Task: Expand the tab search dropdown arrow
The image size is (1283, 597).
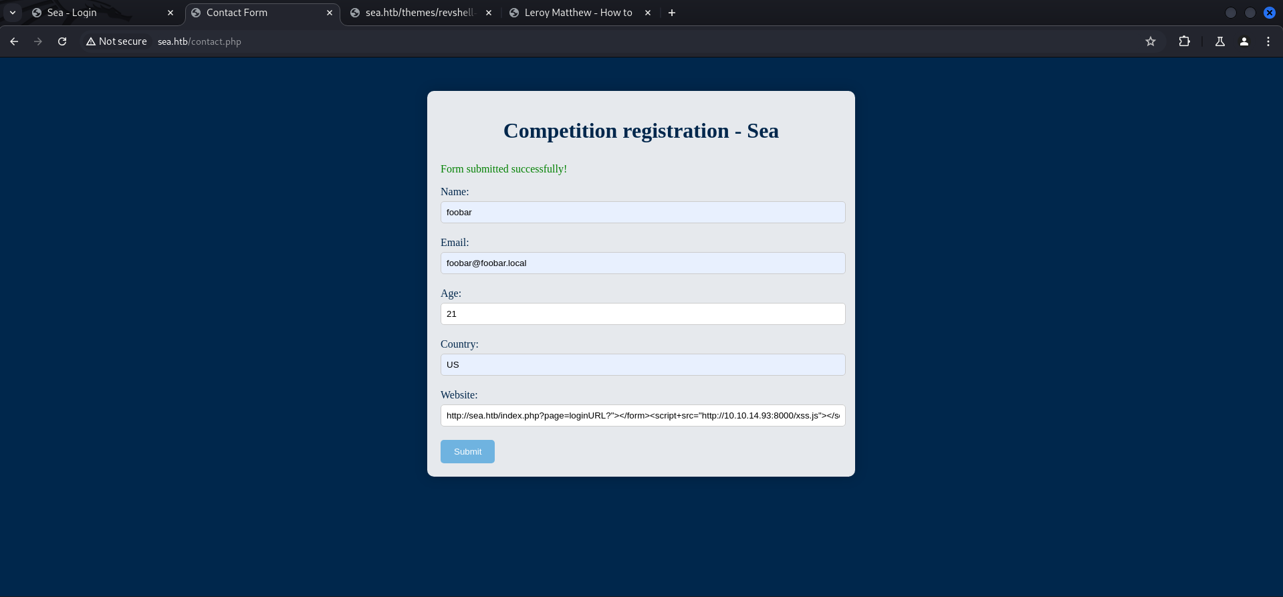Action: (x=13, y=13)
